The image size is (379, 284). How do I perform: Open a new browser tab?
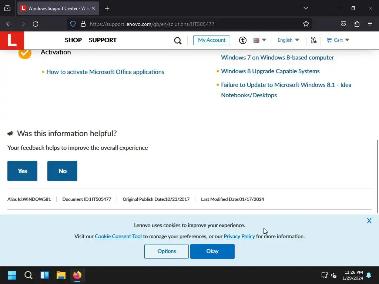pyautogui.click(x=107, y=9)
